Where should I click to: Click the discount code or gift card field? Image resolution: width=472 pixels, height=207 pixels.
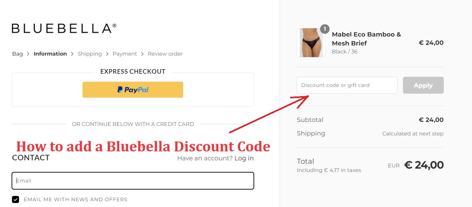347,85
